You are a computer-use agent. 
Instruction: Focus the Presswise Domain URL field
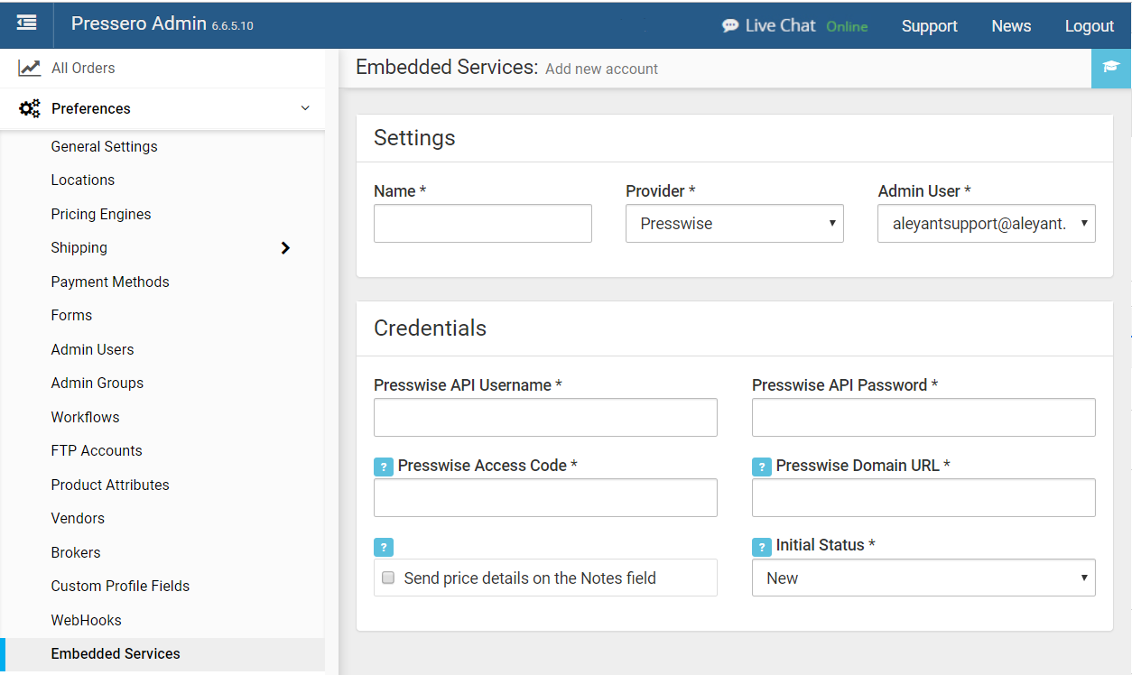(923, 498)
